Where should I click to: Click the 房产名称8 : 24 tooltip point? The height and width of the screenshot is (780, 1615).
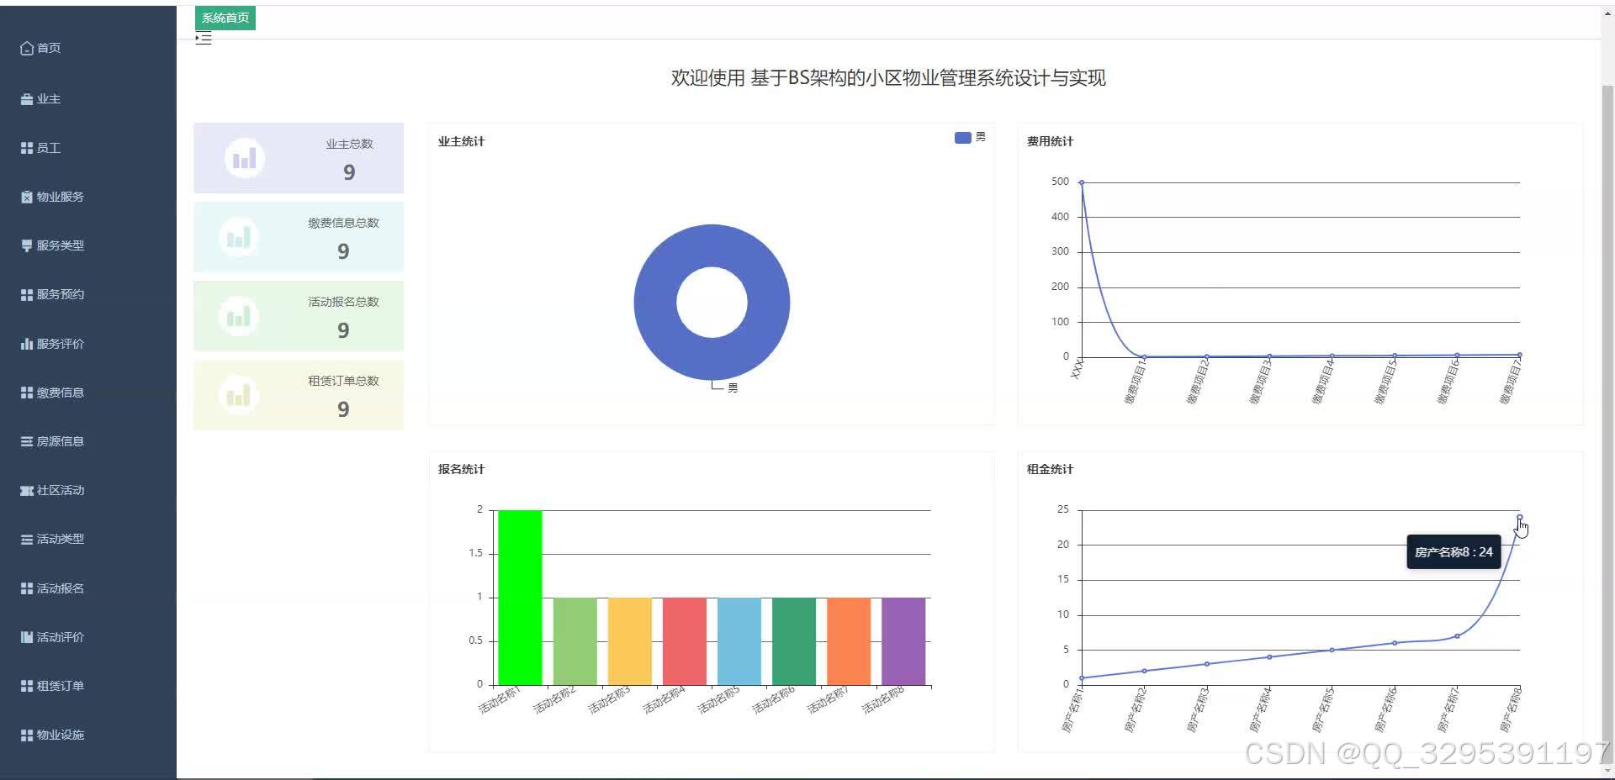point(1519,519)
